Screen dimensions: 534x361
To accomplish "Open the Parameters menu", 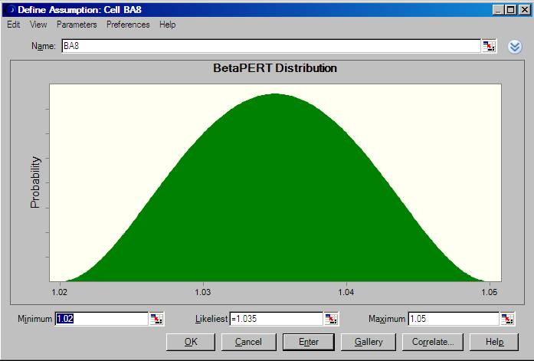I will point(77,25).
